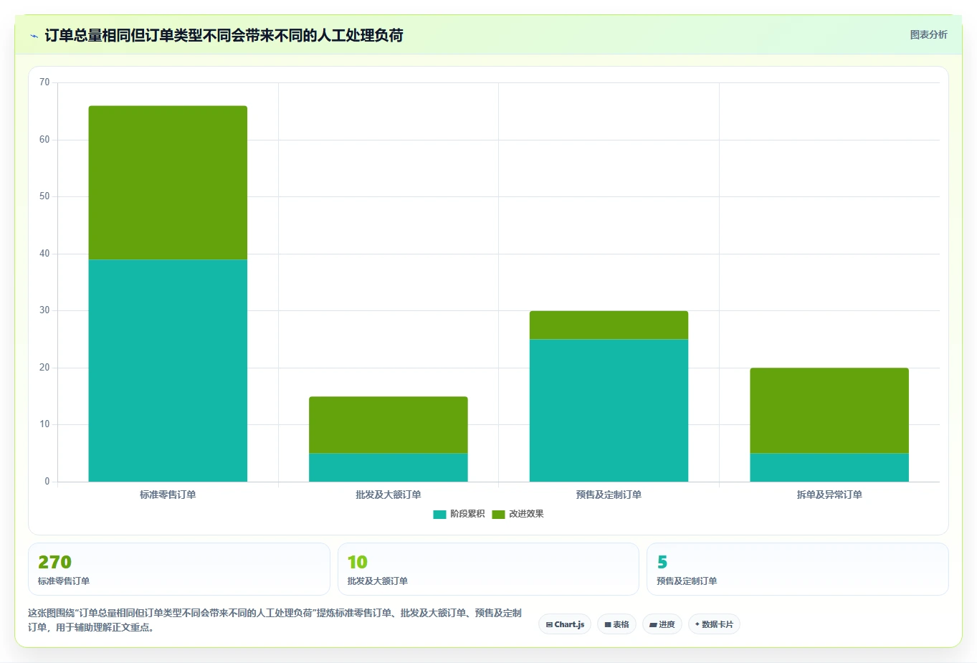Click the teal segment of 预售及定制订单 bar

pos(609,411)
